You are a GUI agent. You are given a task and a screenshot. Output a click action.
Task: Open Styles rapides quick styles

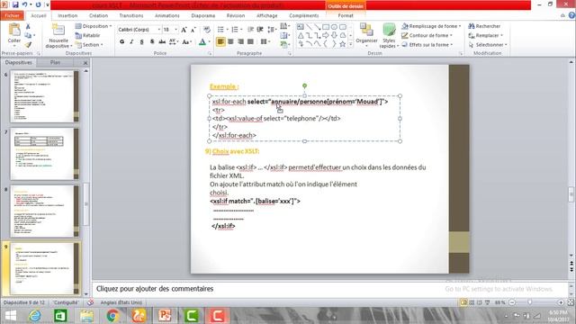pos(389,35)
